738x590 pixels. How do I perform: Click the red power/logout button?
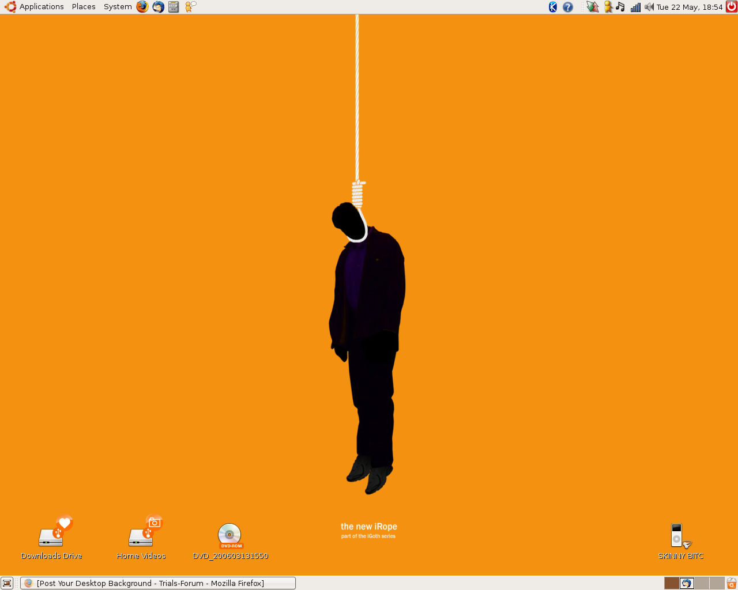[732, 7]
